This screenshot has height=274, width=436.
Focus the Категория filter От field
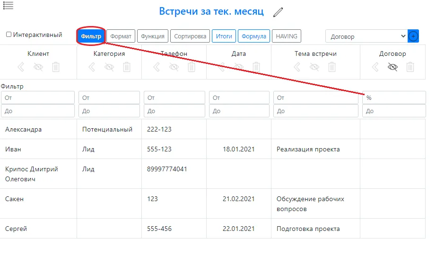pyautogui.click(x=109, y=97)
